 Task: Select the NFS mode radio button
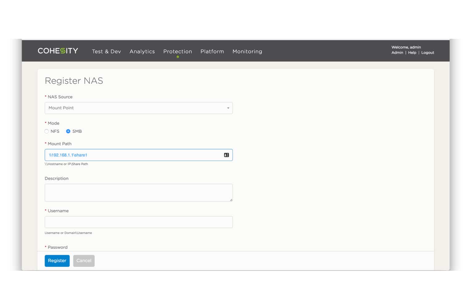[47, 131]
